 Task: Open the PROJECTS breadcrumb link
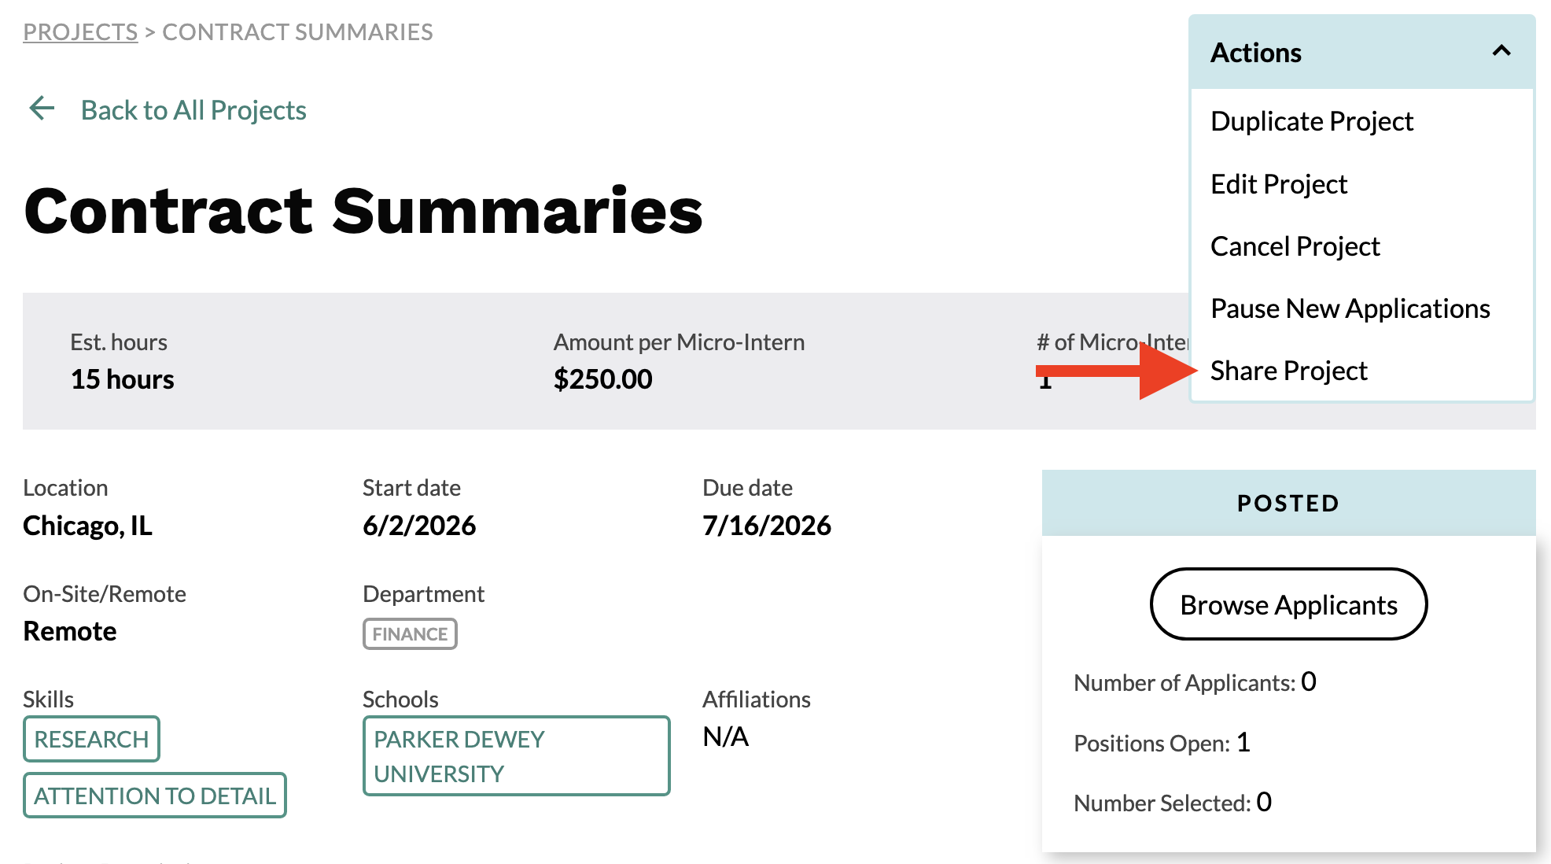[x=80, y=32]
